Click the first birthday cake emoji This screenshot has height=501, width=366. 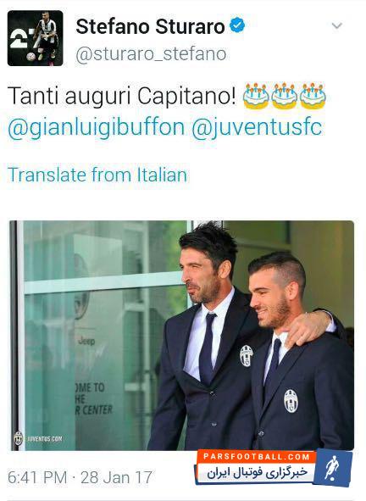pyautogui.click(x=256, y=96)
